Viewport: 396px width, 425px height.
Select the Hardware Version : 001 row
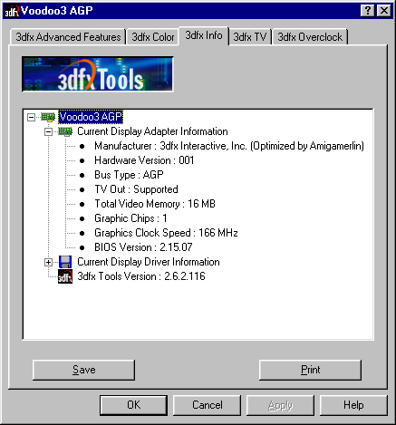pyautogui.click(x=144, y=160)
